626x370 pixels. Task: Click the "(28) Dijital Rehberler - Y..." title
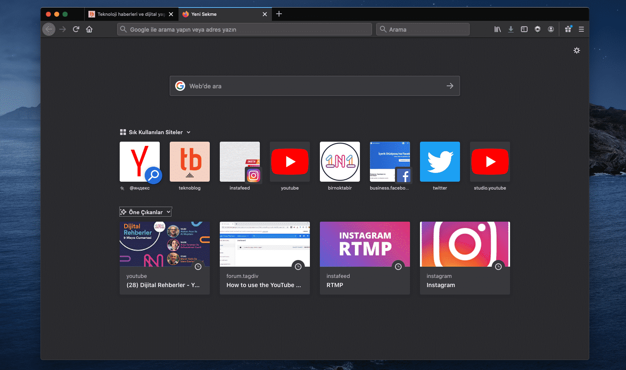click(x=163, y=285)
